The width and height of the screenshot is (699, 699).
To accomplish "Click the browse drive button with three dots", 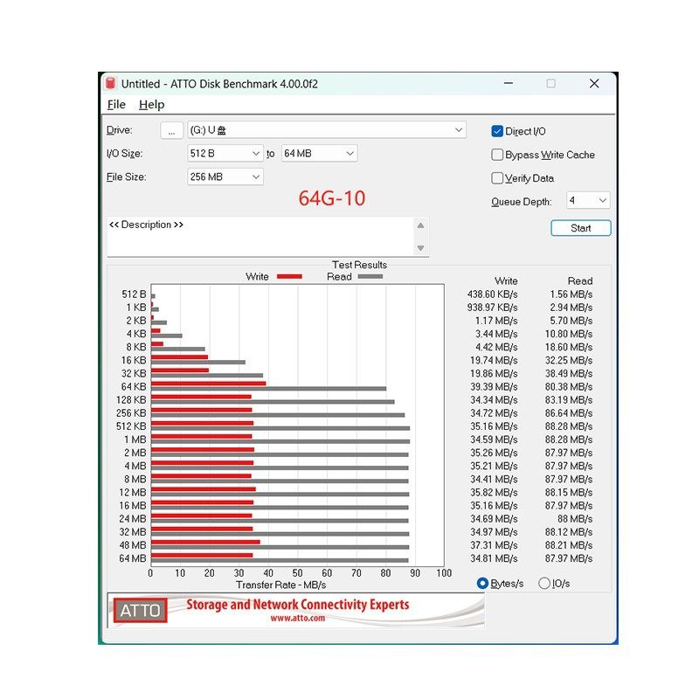I will click(x=171, y=130).
